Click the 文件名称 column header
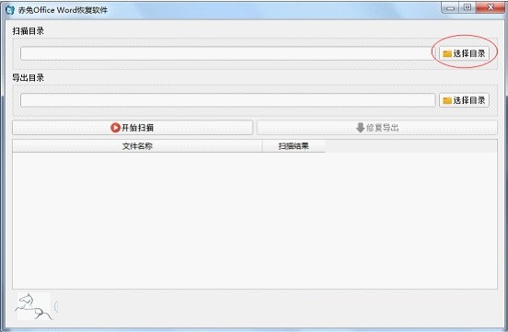This screenshot has width=508, height=332. coord(137,146)
